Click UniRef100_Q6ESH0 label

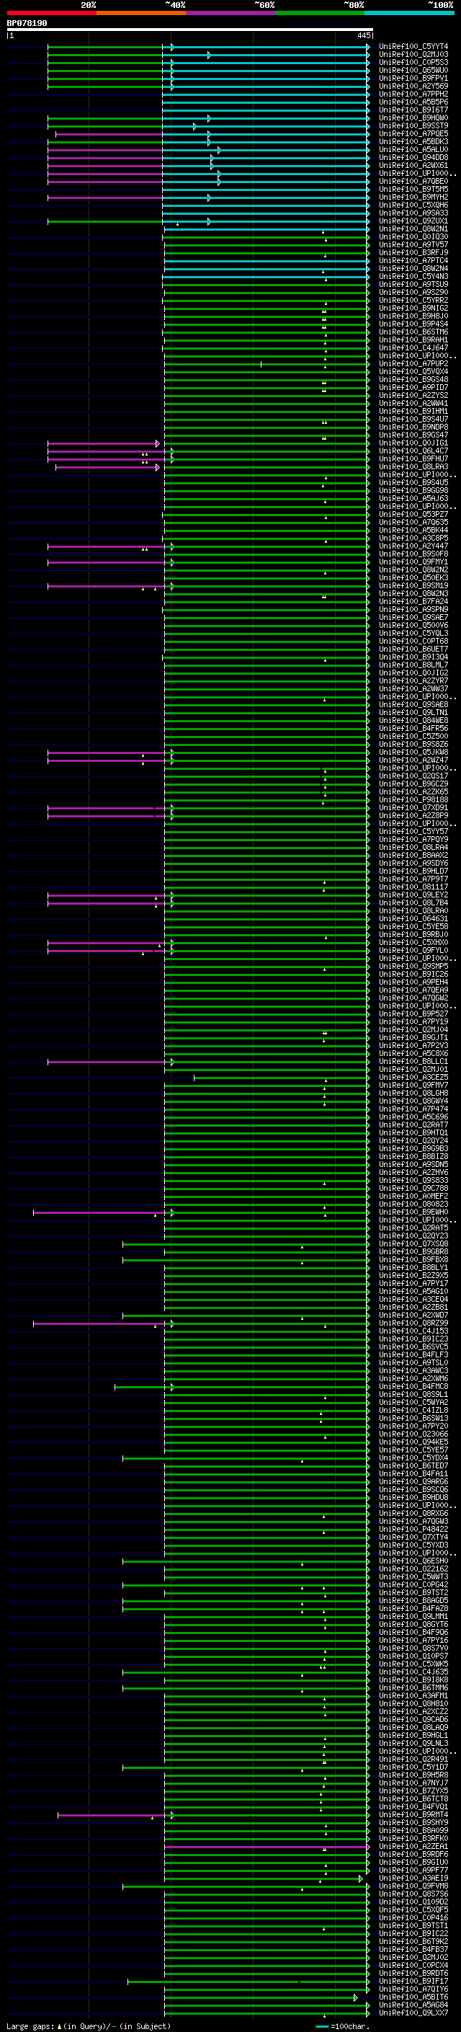point(413,1561)
